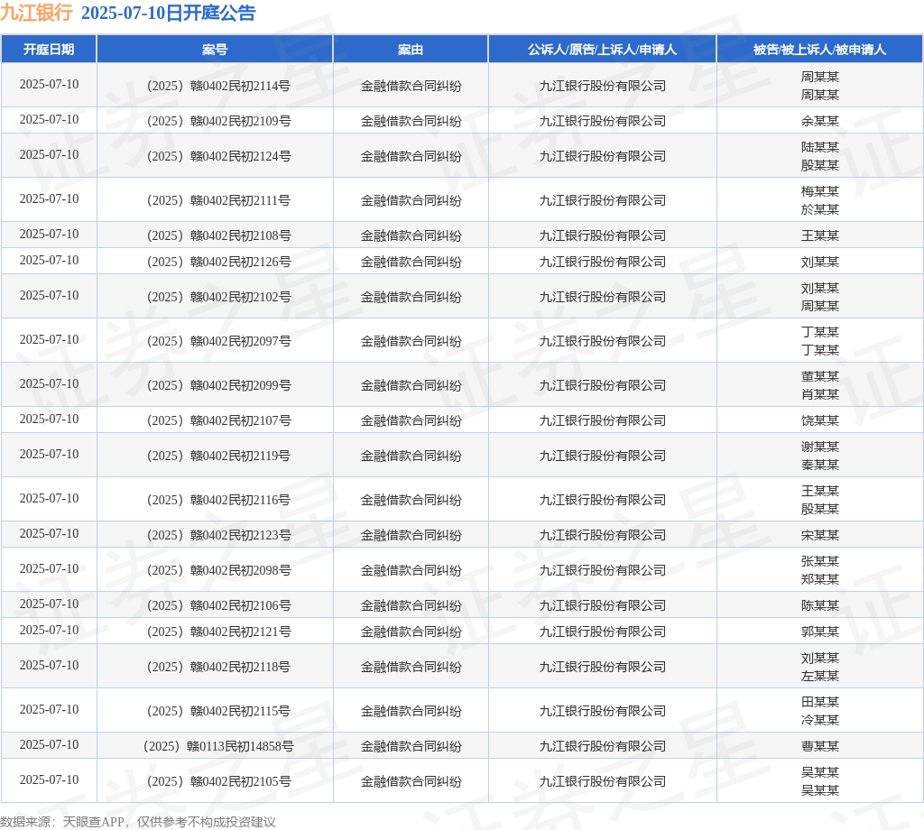Click 九江银行股份有限公司 in the 2105 row
This screenshot has width=924, height=830.
(x=602, y=781)
